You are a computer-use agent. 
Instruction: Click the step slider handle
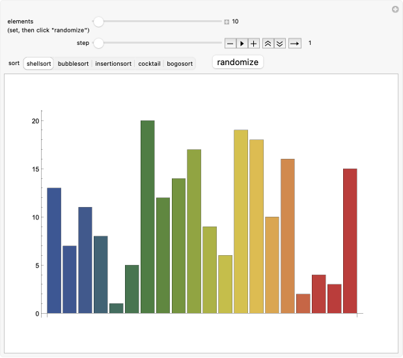(x=98, y=44)
